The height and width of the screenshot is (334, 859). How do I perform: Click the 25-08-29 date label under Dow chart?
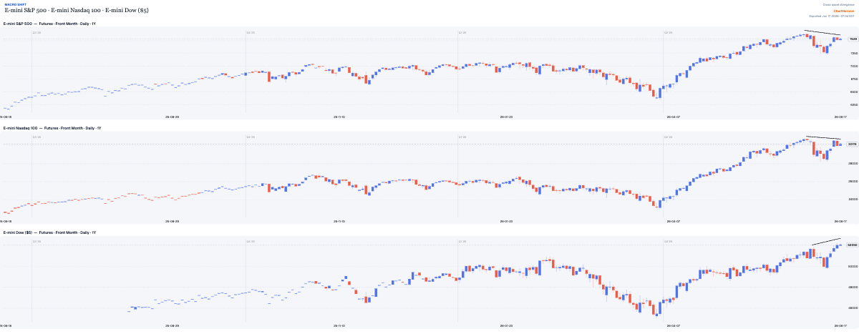coord(172,325)
